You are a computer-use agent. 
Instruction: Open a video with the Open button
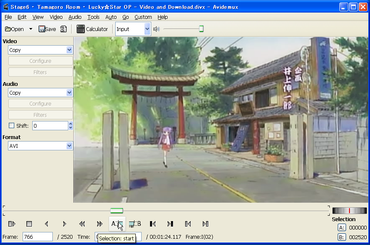pyautogui.click(x=14, y=29)
